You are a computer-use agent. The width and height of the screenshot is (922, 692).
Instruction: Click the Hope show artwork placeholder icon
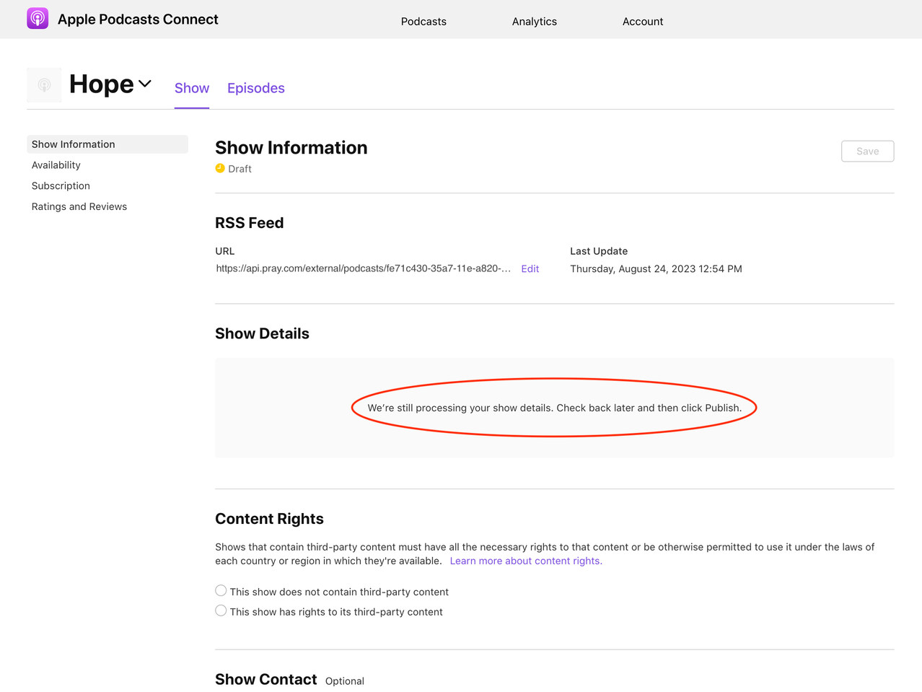pyautogui.click(x=44, y=84)
